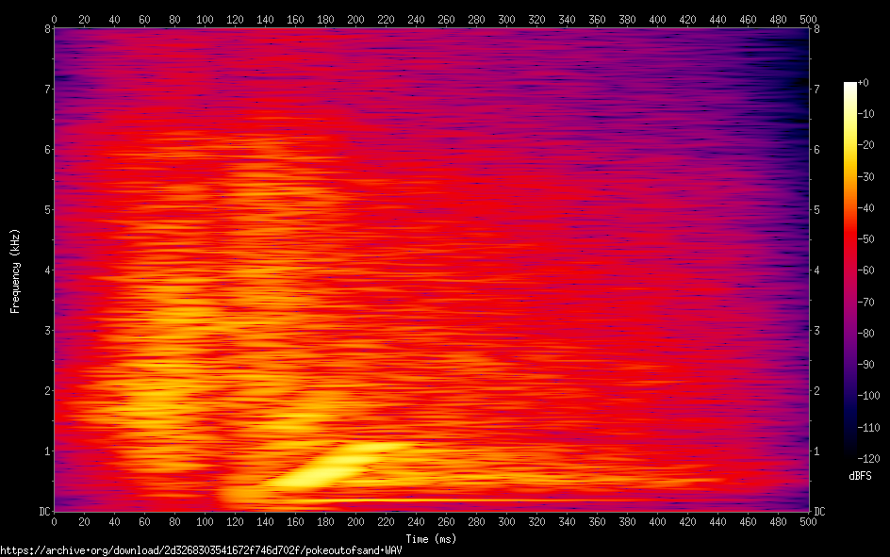Select the "Frequency (kHz)" vertical axis title
This screenshot has height=557, width=890.
click(15, 270)
